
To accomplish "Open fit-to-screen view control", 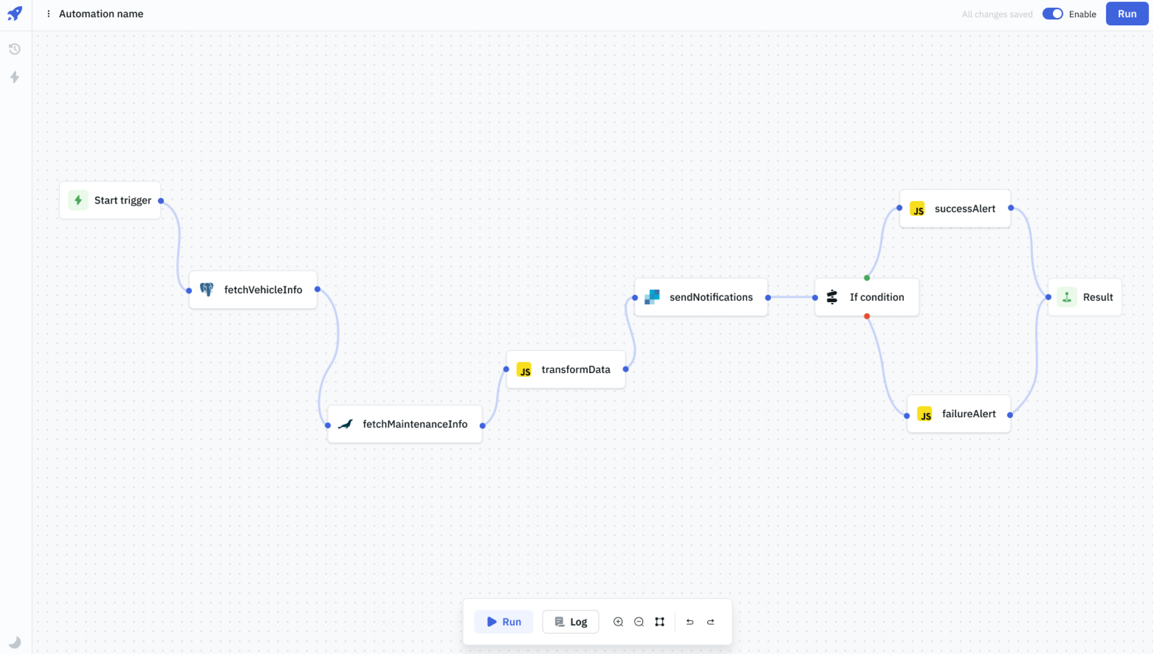I will (x=660, y=621).
